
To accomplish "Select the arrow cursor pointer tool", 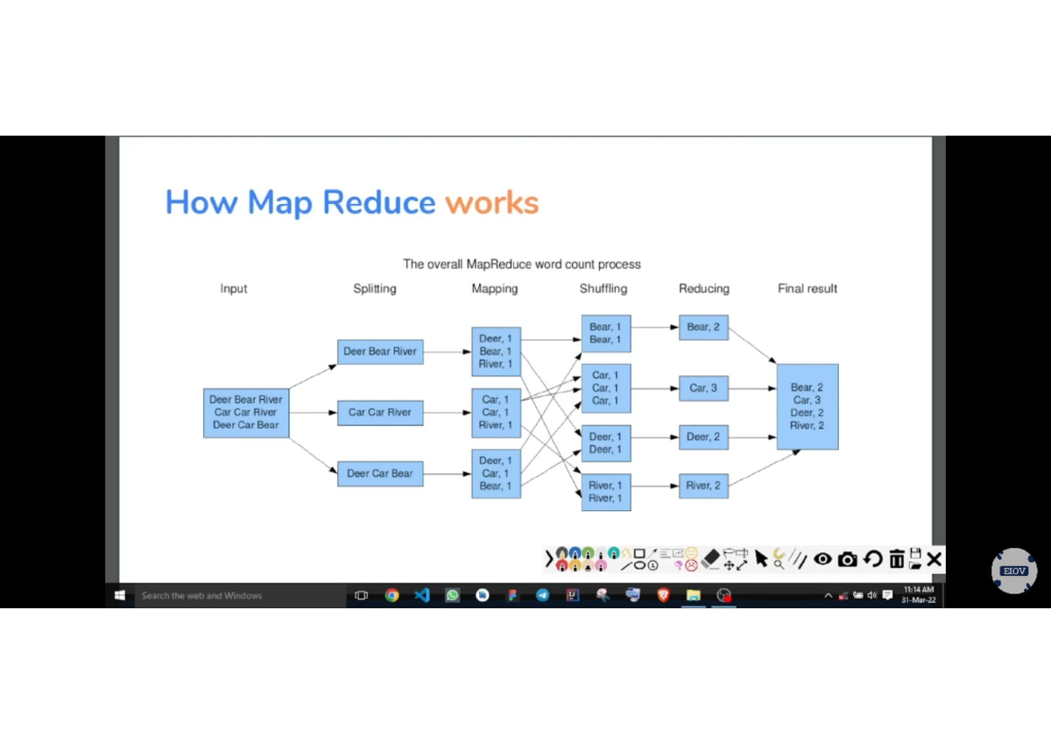I will (x=761, y=558).
